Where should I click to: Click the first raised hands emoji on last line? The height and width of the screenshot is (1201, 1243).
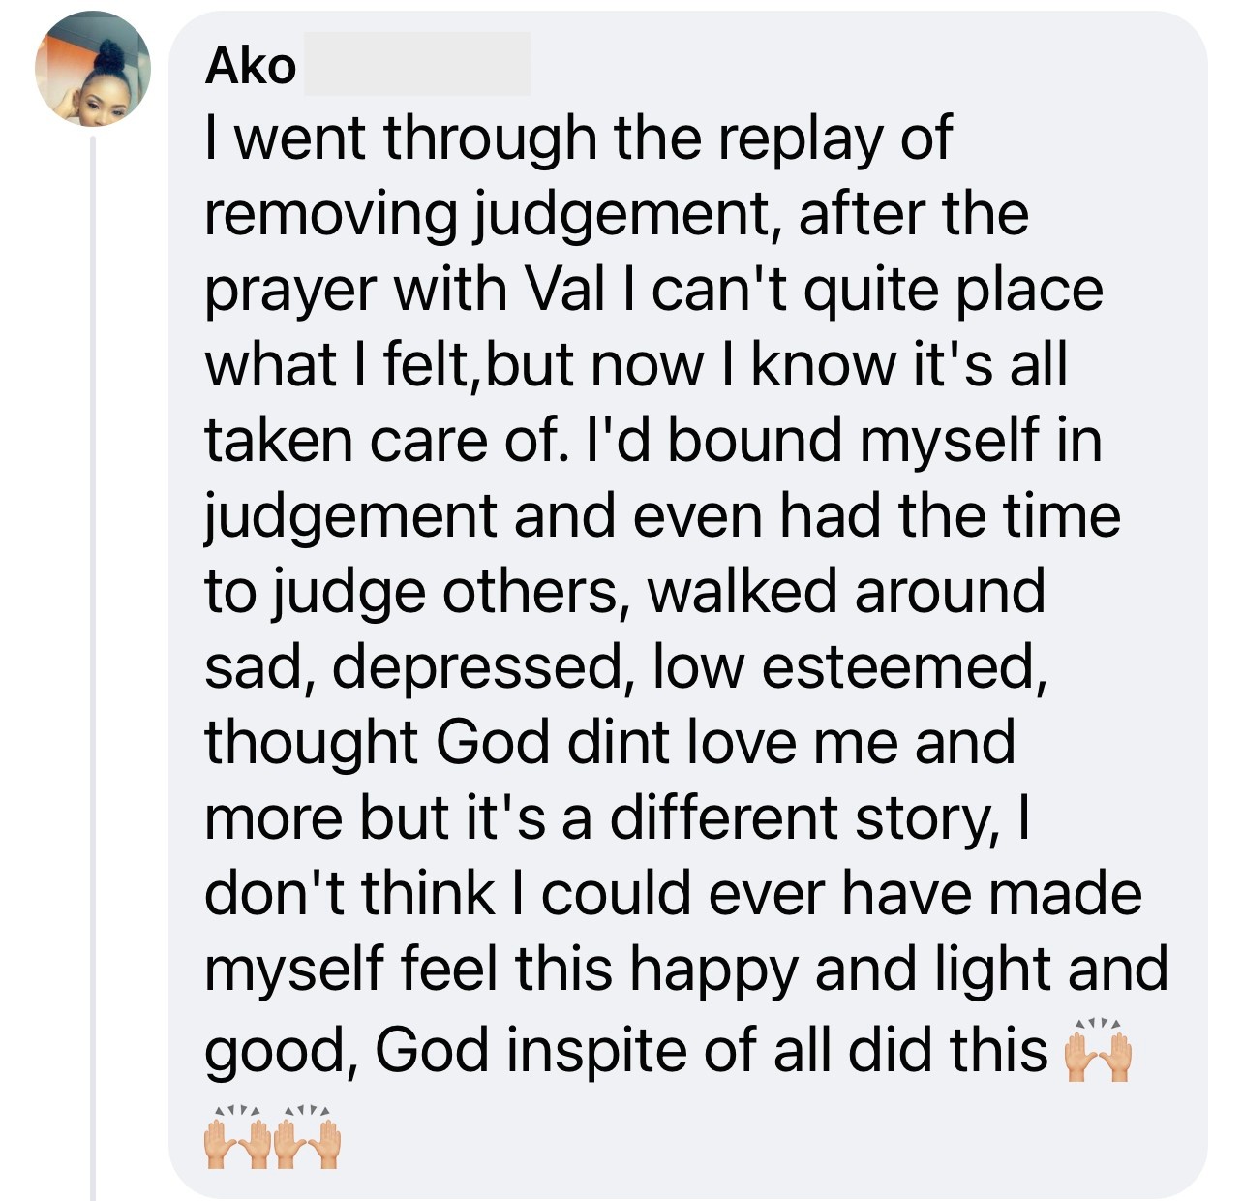(x=238, y=1137)
